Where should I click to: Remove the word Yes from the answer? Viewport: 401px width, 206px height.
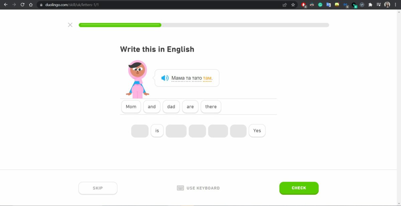pos(257,130)
